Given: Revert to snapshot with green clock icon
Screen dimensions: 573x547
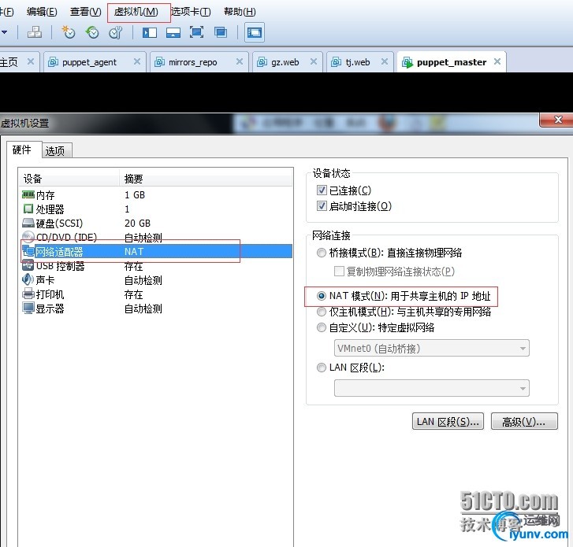Looking at the screenshot, I should click(x=92, y=32).
